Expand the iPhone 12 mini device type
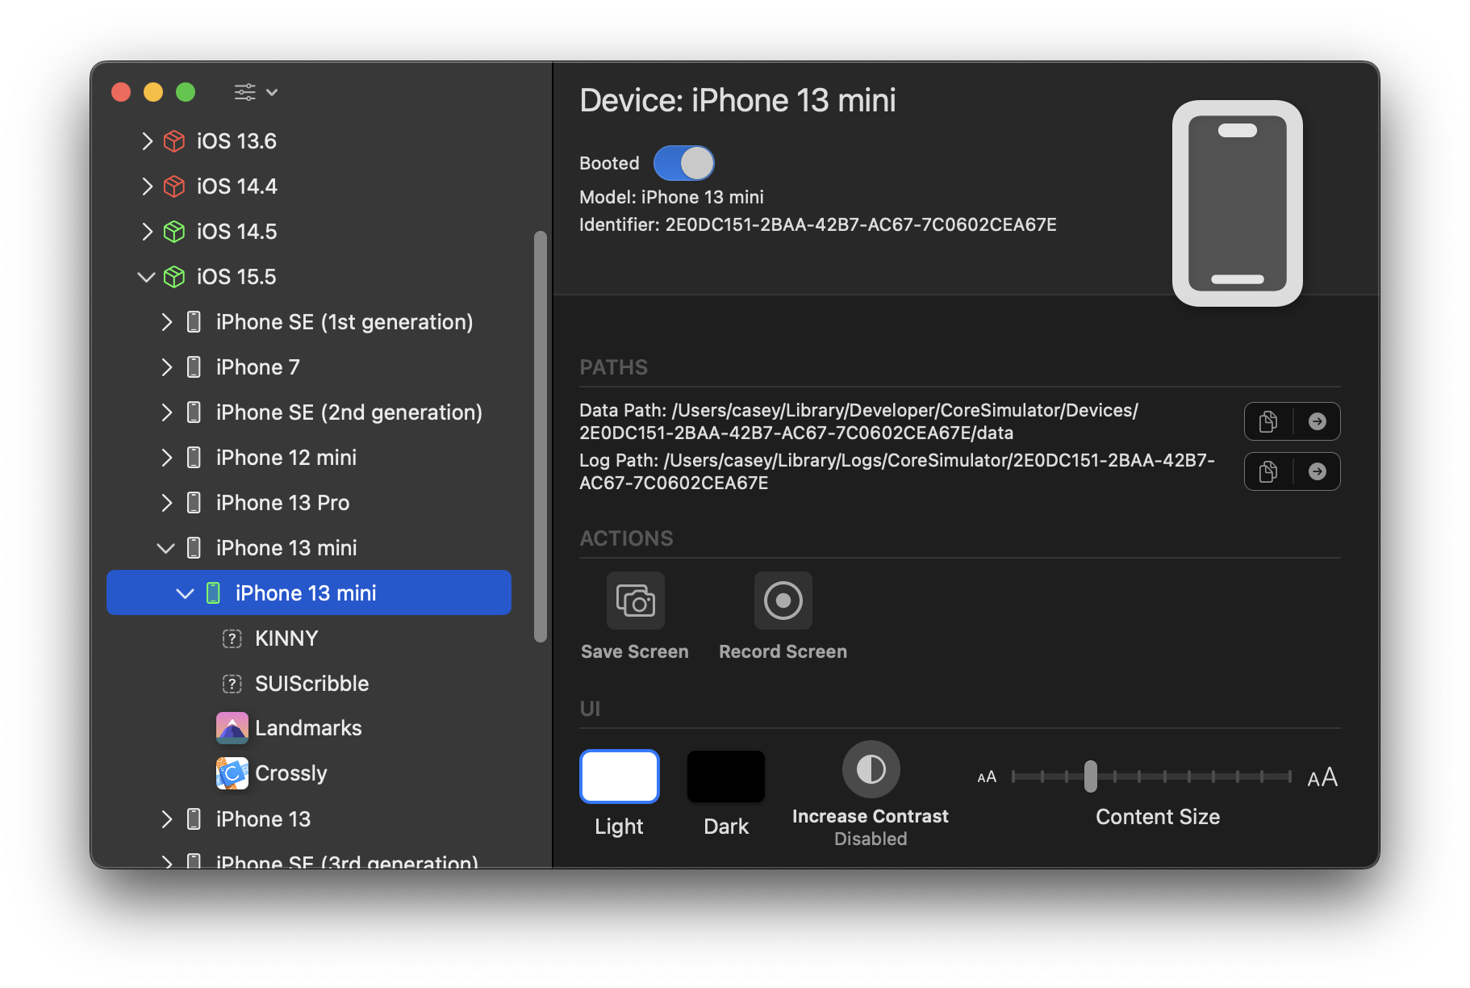1470x988 pixels. tap(166, 458)
